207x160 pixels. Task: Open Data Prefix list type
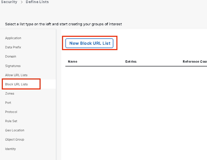tap(13, 47)
